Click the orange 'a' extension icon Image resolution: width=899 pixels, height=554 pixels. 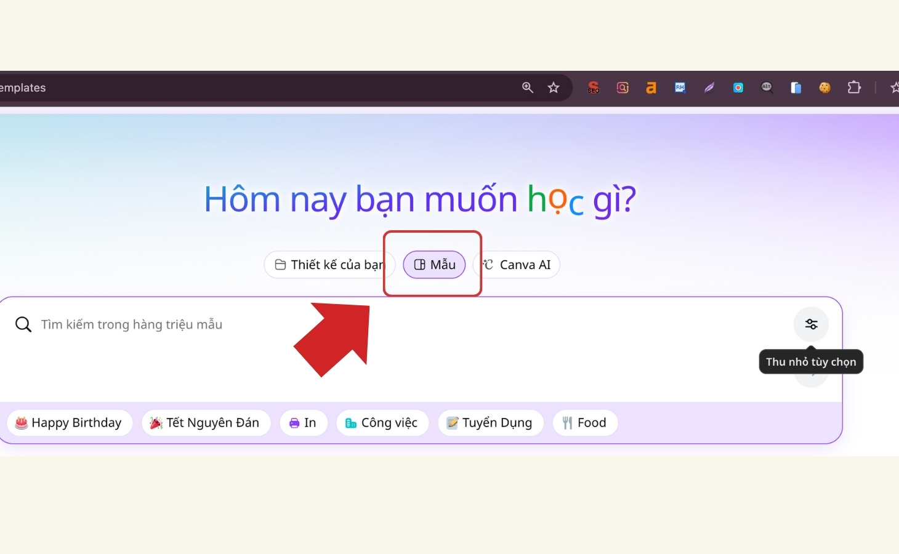tap(651, 87)
